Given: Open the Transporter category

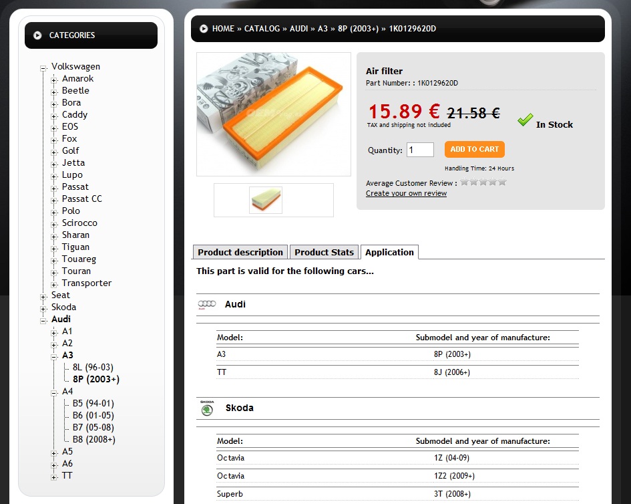Looking at the screenshot, I should tap(87, 283).
